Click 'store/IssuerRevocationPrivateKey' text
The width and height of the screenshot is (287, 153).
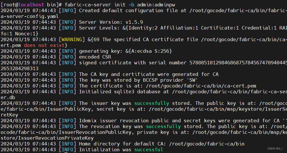47,138
